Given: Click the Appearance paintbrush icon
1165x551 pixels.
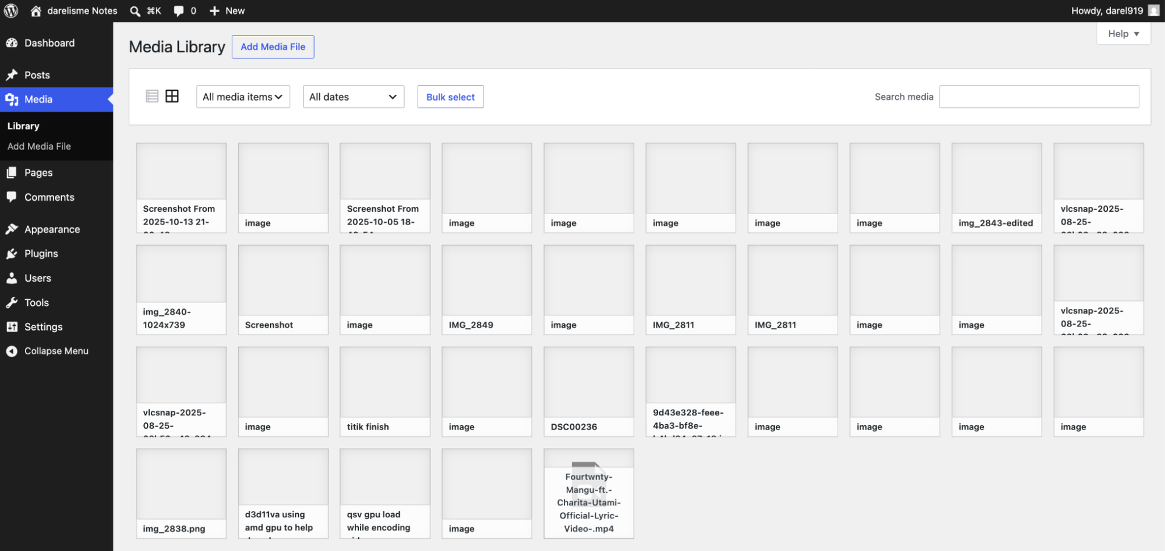Looking at the screenshot, I should [x=12, y=229].
